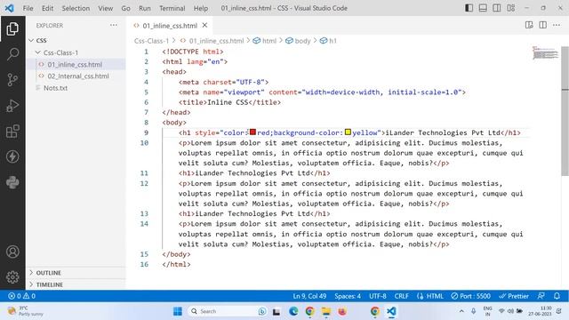Click the code minimap thumbnail
The height and width of the screenshot is (320, 569).
[x=545, y=53]
